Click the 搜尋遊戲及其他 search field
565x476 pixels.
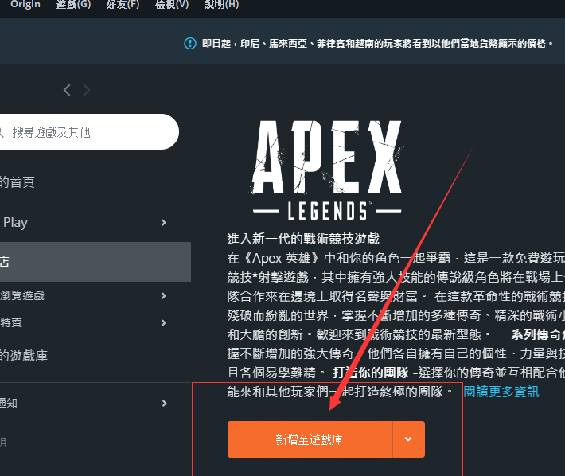click(88, 132)
